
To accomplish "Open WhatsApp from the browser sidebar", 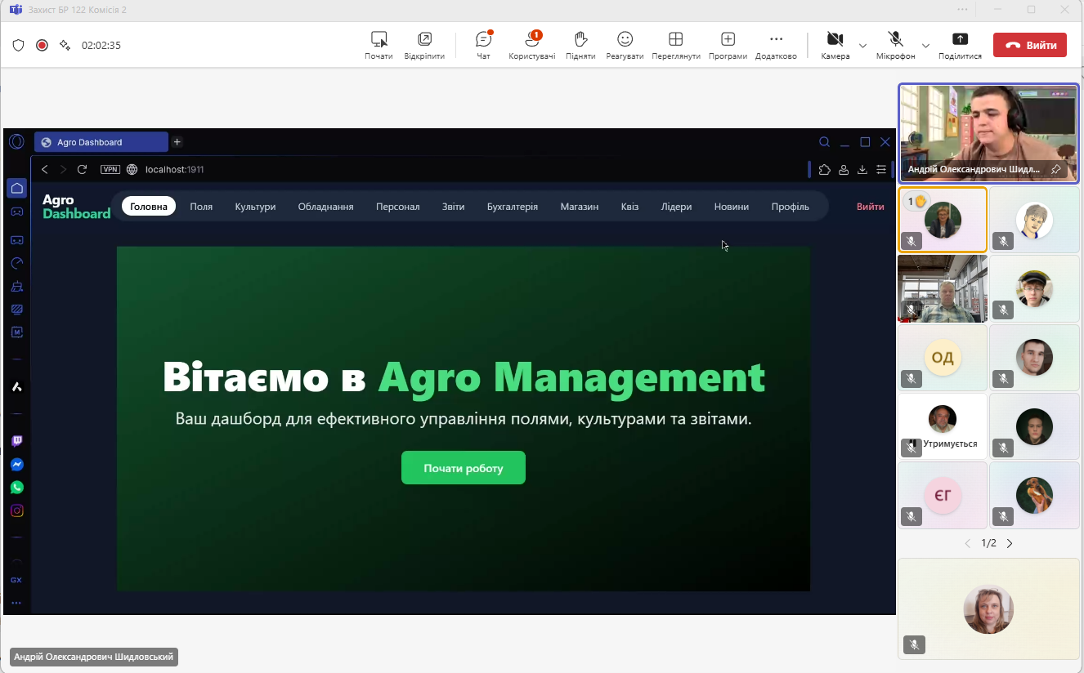I will [x=16, y=488].
